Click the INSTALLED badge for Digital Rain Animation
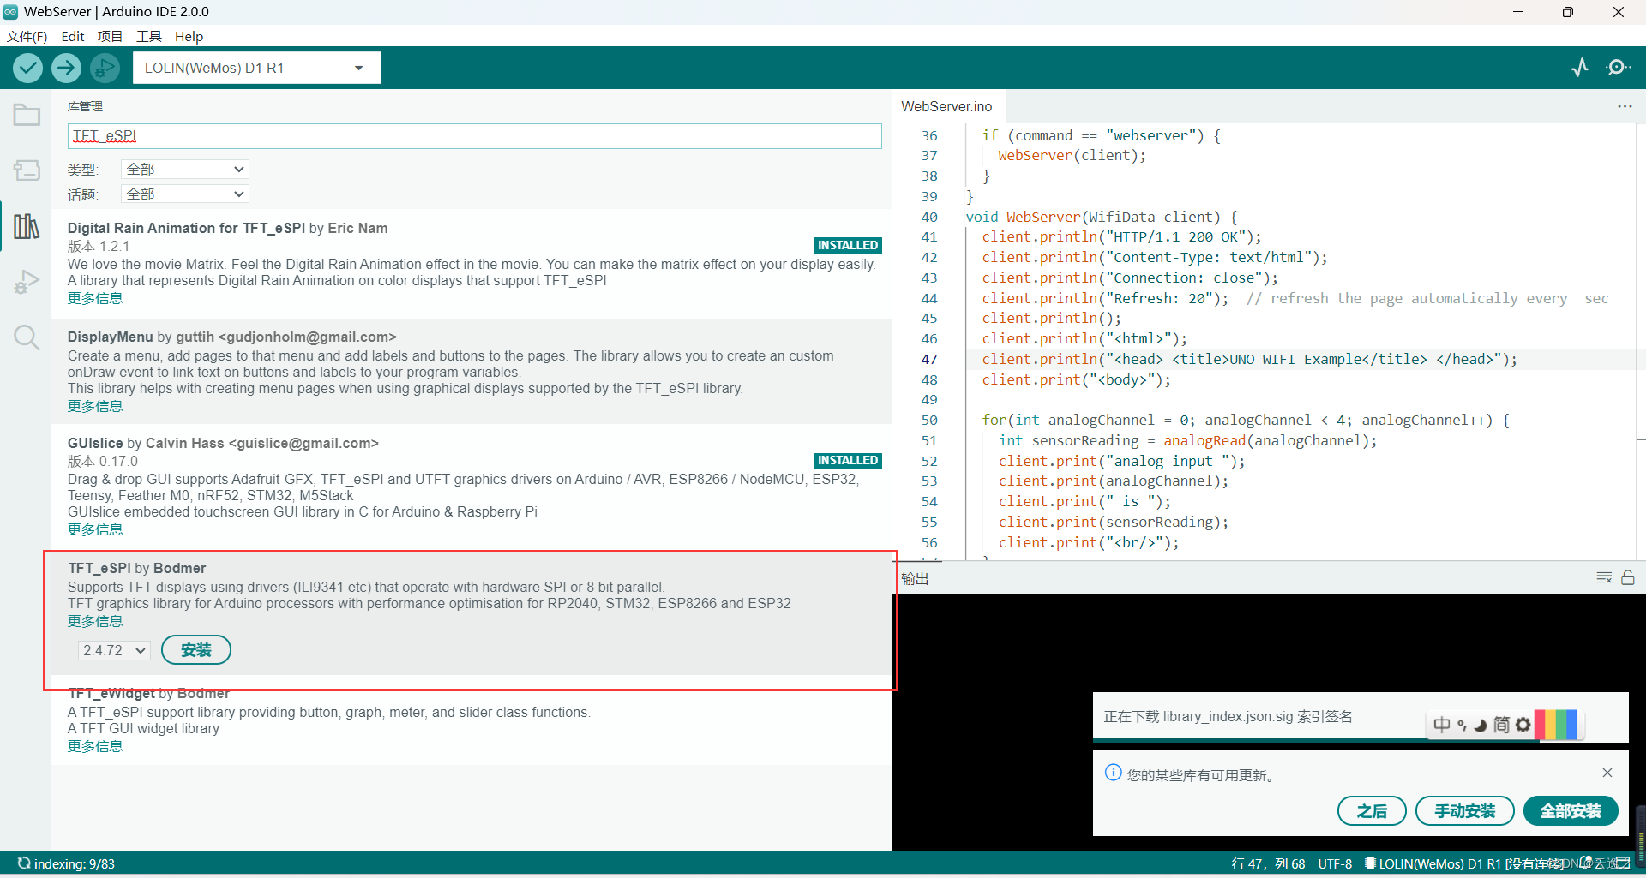 click(x=848, y=245)
